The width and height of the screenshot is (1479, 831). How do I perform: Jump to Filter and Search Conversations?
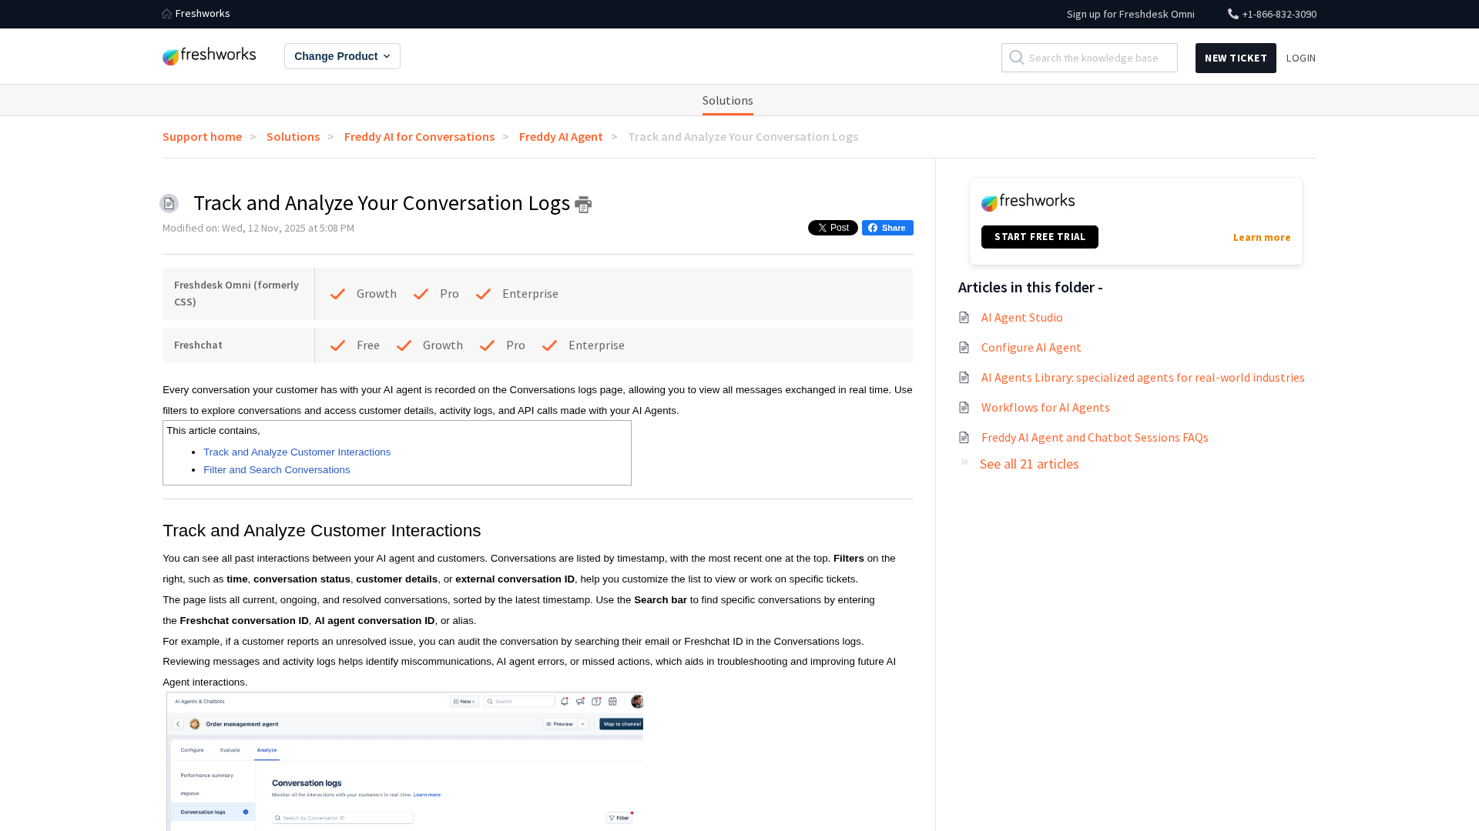pos(277,470)
